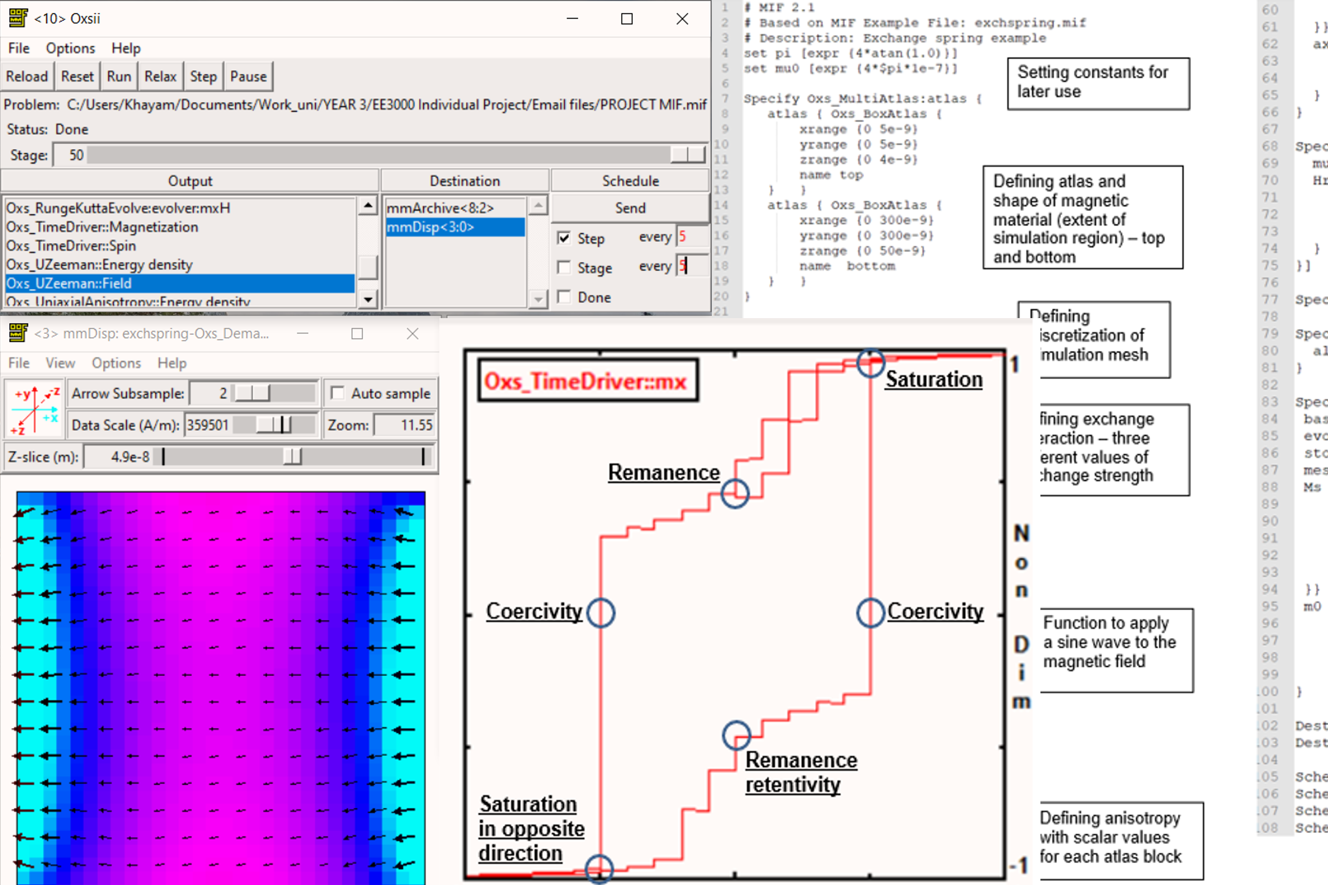1328x885 pixels.
Task: Click the Oxsii window title icon
Action: click(x=18, y=18)
